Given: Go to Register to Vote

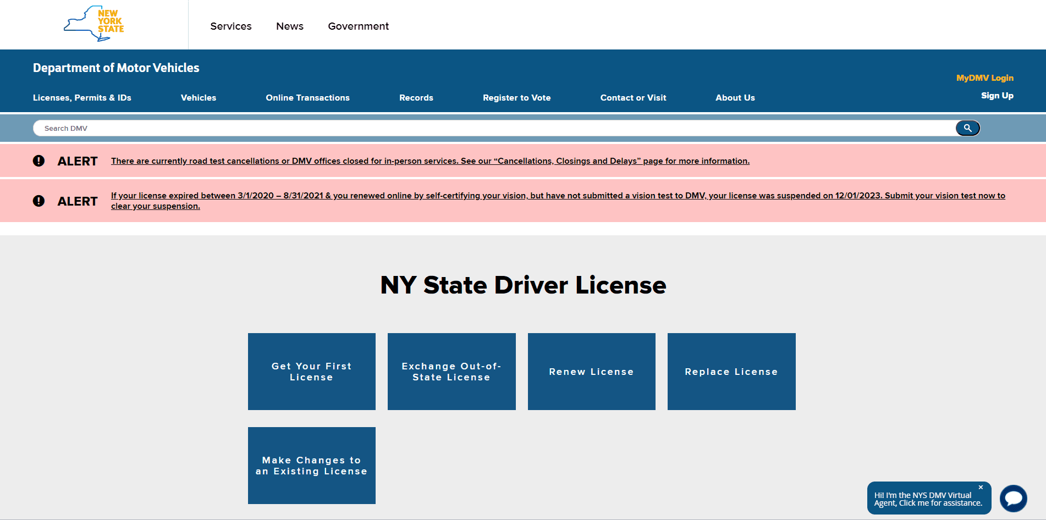Looking at the screenshot, I should coord(516,97).
